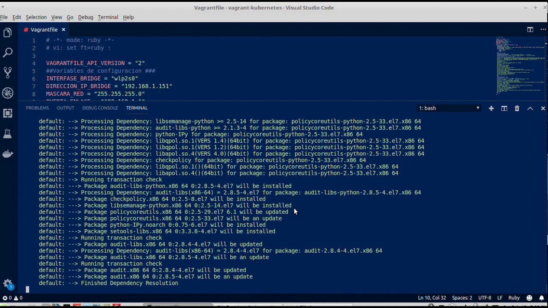Open the Help menu

click(128, 17)
